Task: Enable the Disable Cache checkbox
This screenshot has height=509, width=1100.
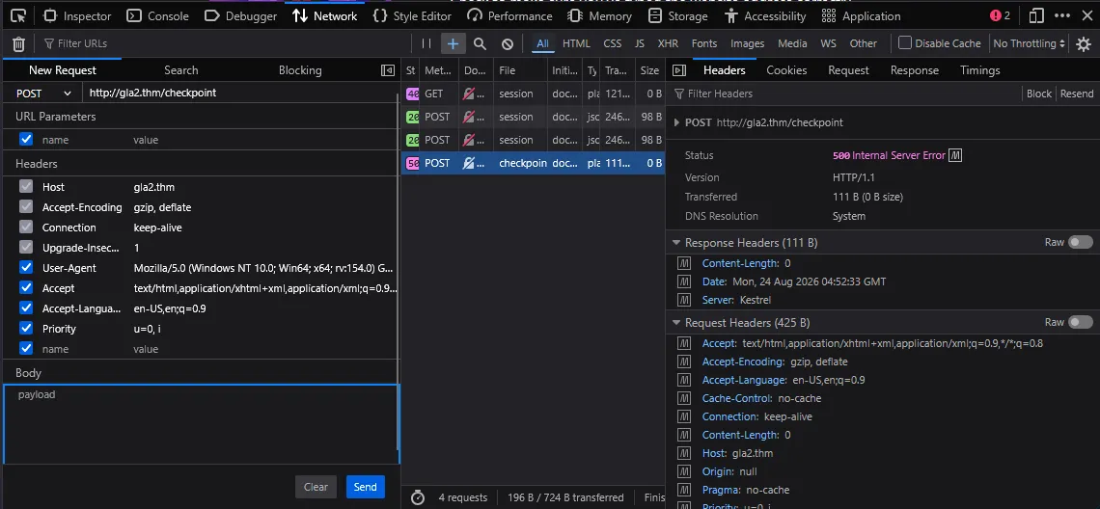Action: (x=905, y=42)
